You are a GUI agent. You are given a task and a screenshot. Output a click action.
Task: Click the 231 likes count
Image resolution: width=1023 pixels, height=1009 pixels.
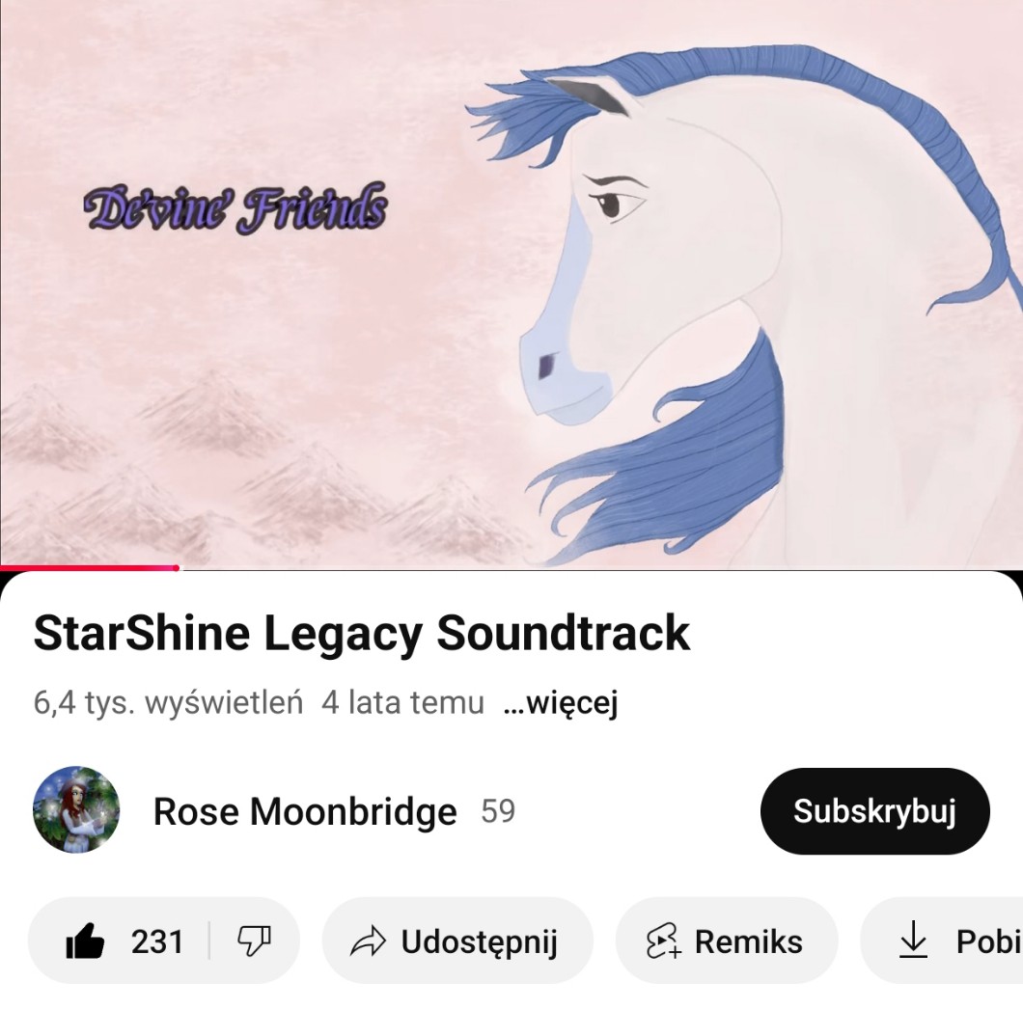point(157,941)
